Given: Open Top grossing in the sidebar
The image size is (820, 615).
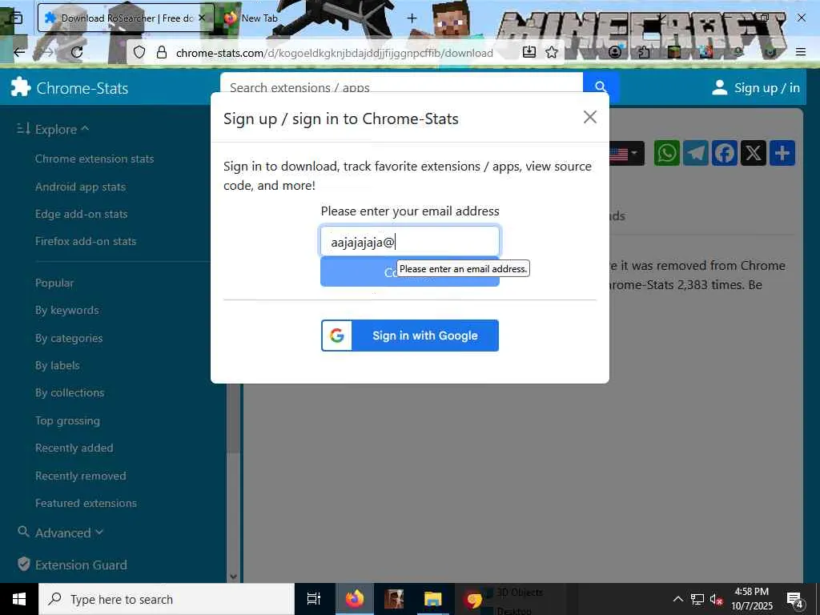Looking at the screenshot, I should (x=67, y=421).
